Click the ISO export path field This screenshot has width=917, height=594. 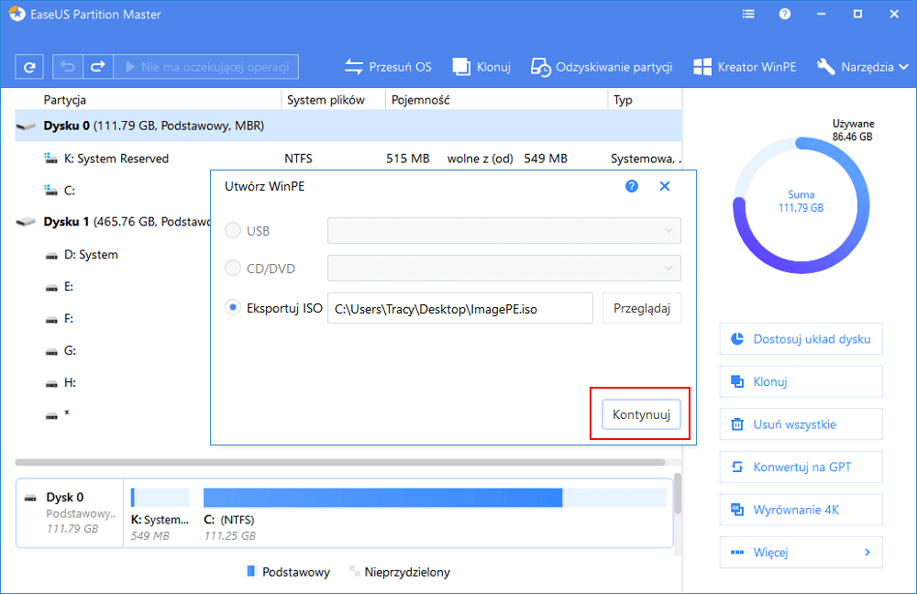coord(460,308)
